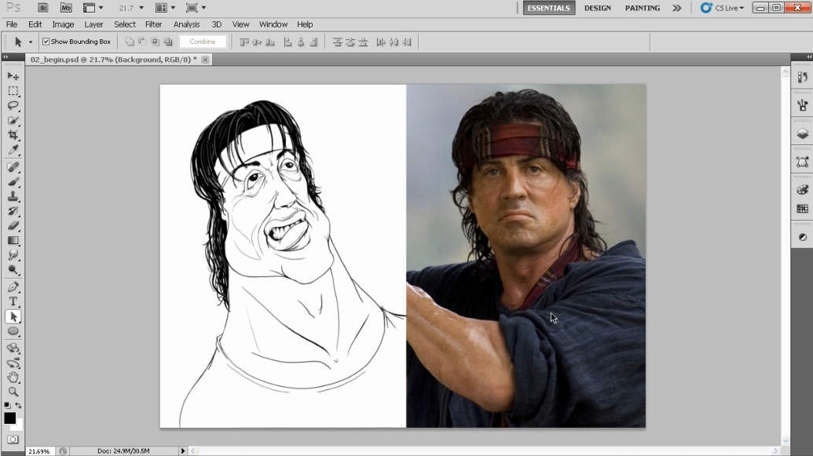Open the Image menu

click(63, 24)
